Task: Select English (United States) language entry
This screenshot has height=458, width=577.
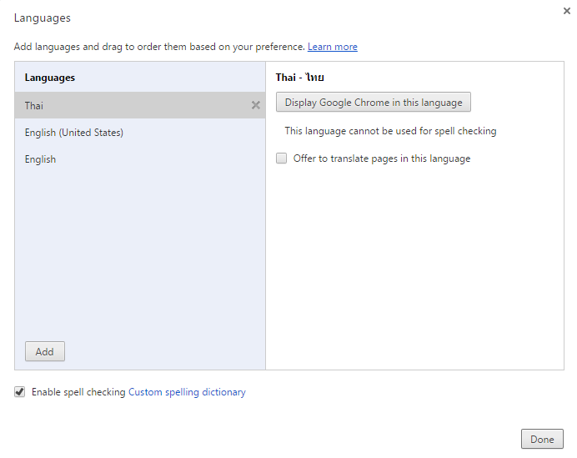Action: 140,132
